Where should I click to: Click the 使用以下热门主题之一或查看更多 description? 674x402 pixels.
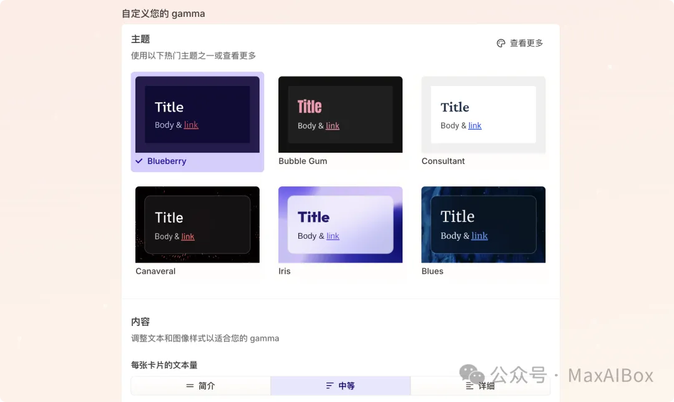pos(193,55)
